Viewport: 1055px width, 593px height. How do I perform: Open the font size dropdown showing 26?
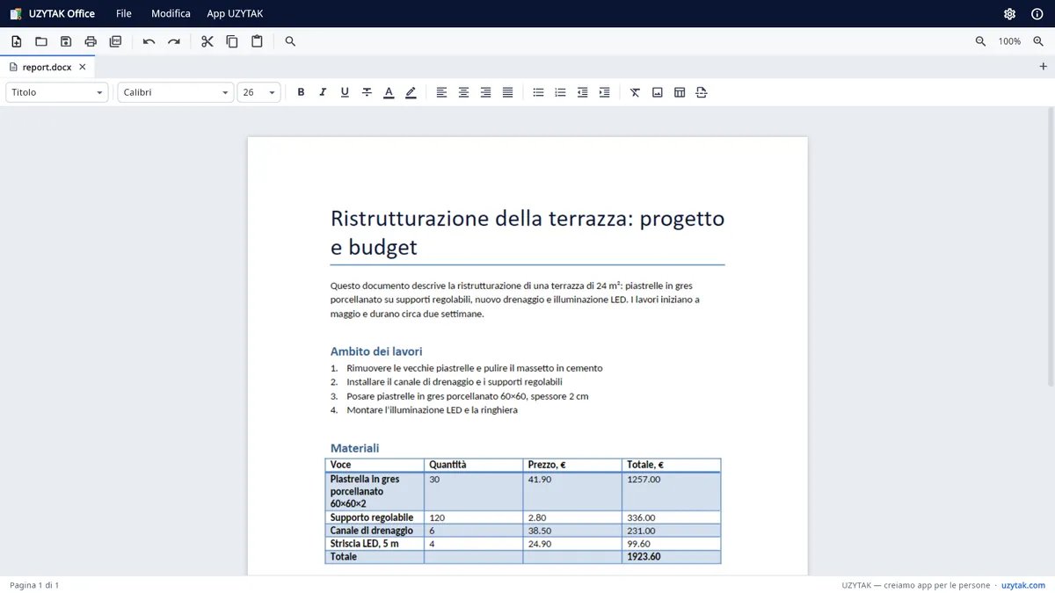pyautogui.click(x=258, y=92)
